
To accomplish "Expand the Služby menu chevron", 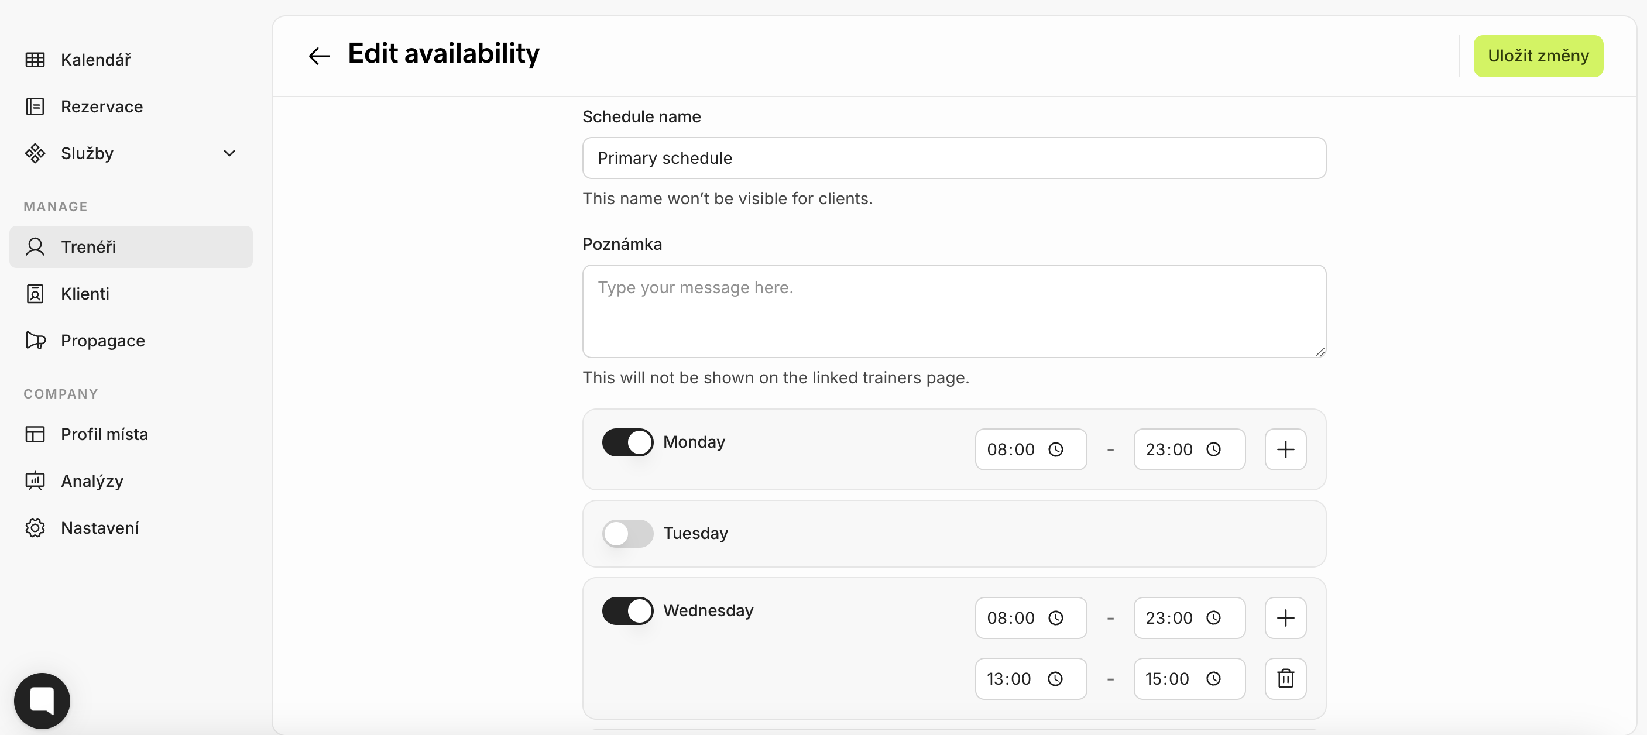I will (x=229, y=153).
